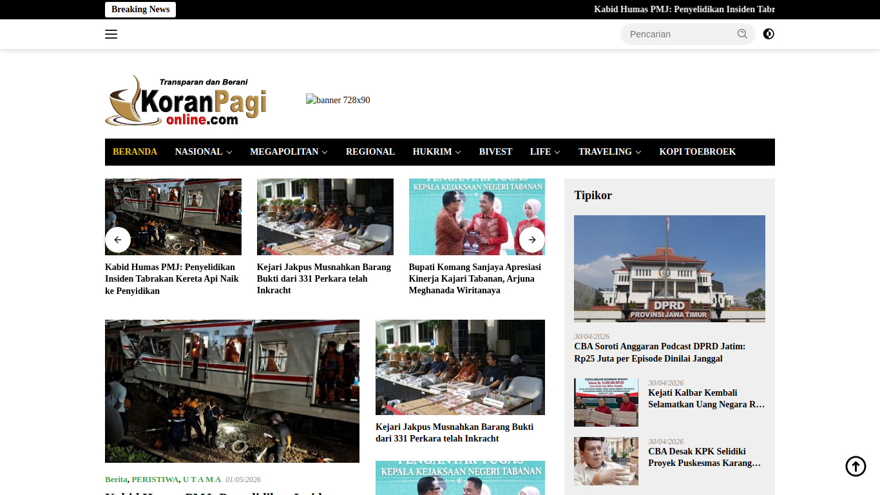Image resolution: width=880 pixels, height=495 pixels.
Task: Open CBA Desak KPK Selidiki Proyek Puskesmas article
Action: 705,457
